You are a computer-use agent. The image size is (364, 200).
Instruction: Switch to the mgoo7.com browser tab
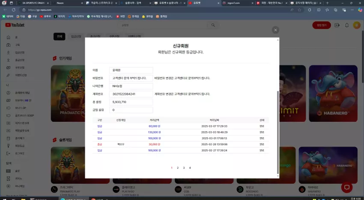[x=238, y=3]
